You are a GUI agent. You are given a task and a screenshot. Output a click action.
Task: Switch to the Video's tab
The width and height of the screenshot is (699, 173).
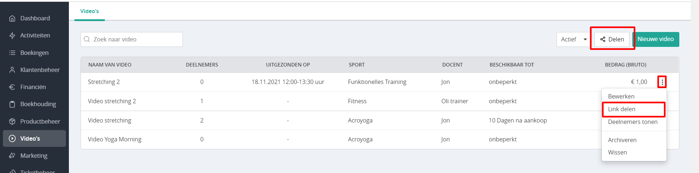pyautogui.click(x=90, y=11)
